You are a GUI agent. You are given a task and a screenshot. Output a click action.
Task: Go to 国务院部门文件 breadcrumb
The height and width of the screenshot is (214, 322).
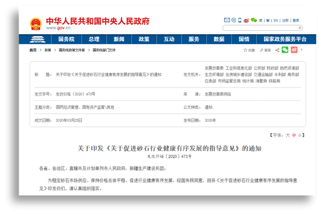pos(104,50)
